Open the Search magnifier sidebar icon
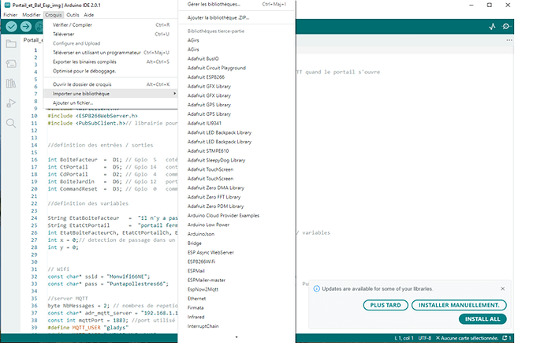This screenshot has width=544, height=353. point(12,123)
